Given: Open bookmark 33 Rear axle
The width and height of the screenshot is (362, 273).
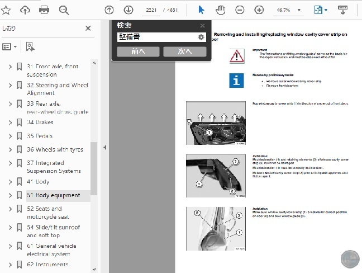Looking at the screenshot, I should pyautogui.click(x=58, y=108).
